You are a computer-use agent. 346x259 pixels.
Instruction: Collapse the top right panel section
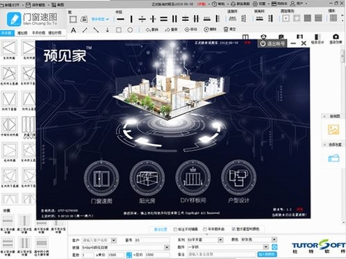coord(324,117)
